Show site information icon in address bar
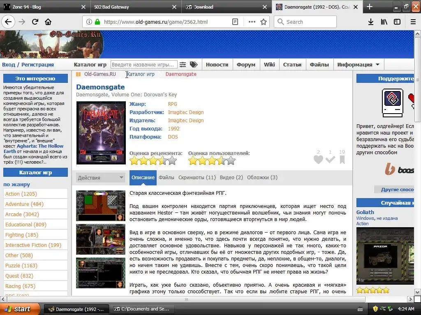The image size is (421, 315). (89, 22)
